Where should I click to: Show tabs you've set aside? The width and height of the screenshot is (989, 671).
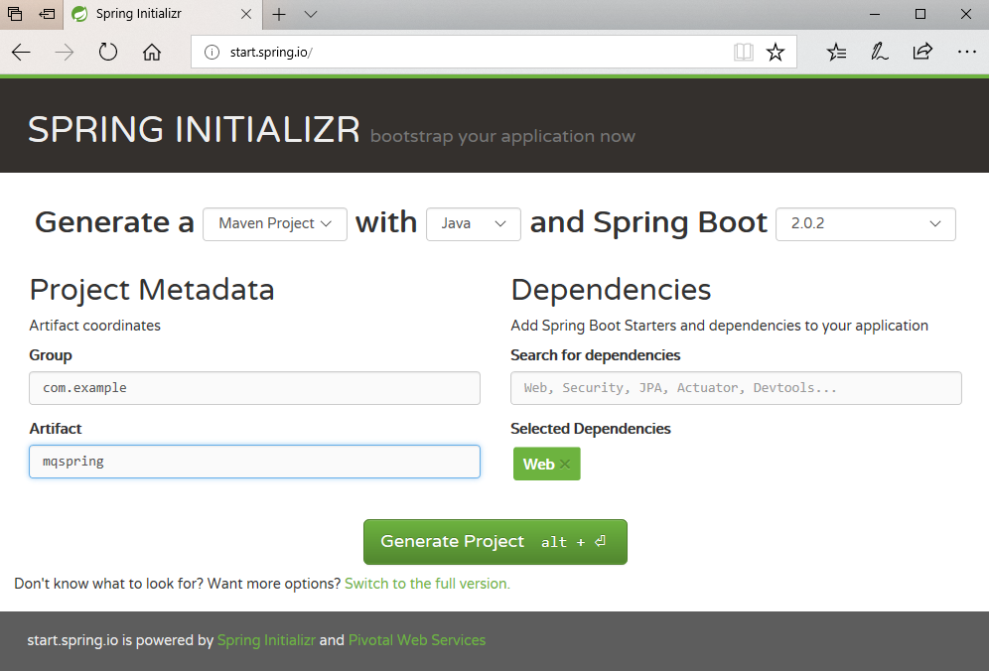click(13, 14)
